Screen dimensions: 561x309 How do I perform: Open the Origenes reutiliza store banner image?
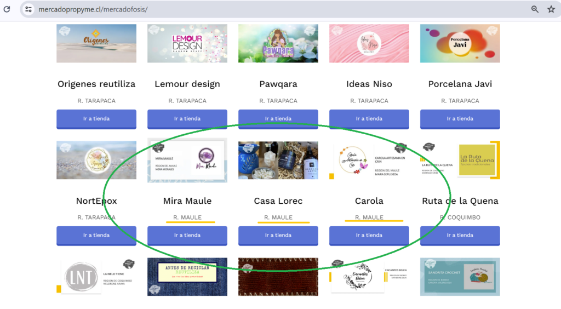click(96, 43)
